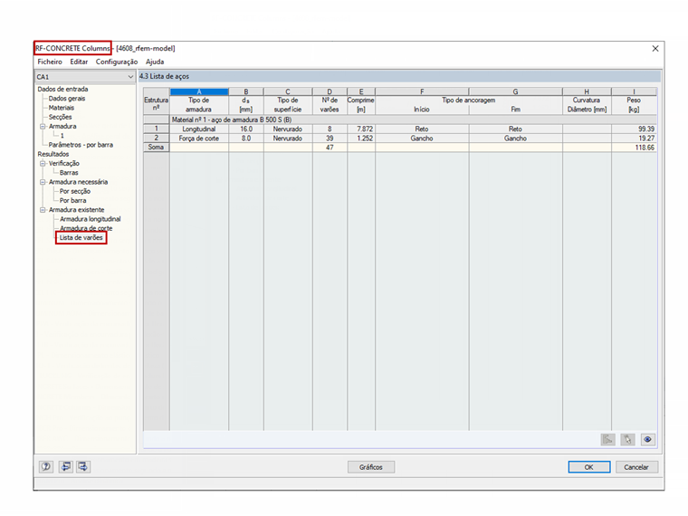Click the 1.252 length cell
The image size is (688, 516).
click(361, 139)
